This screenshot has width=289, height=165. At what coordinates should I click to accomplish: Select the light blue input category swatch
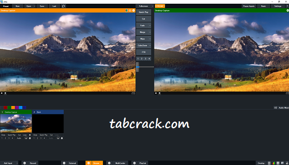pos(21,108)
